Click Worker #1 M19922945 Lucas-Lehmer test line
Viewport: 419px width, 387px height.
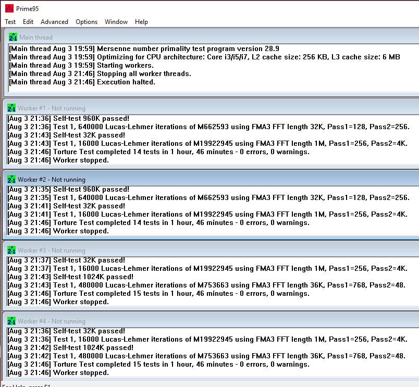(207, 143)
